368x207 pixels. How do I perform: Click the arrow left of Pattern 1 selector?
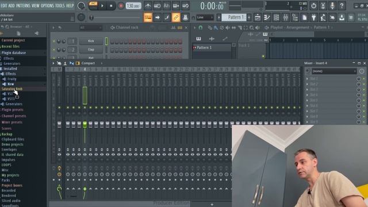pos(219,17)
